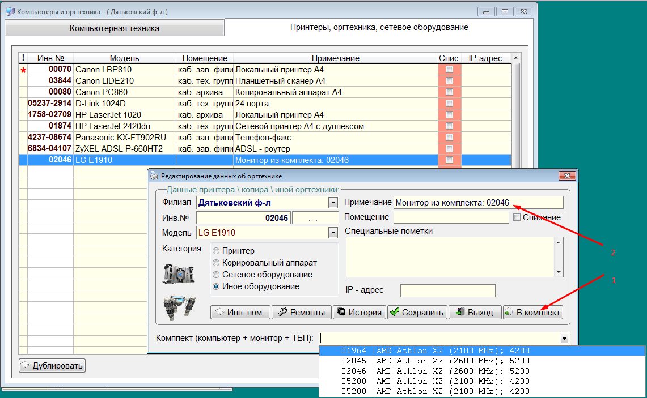Focus the Примечание input field
The image size is (647, 398).
(x=478, y=202)
